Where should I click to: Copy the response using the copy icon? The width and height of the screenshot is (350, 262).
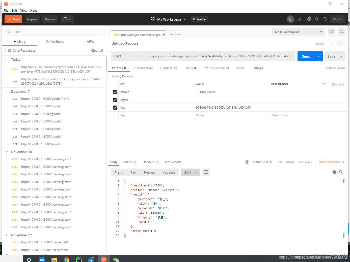tap(334, 172)
